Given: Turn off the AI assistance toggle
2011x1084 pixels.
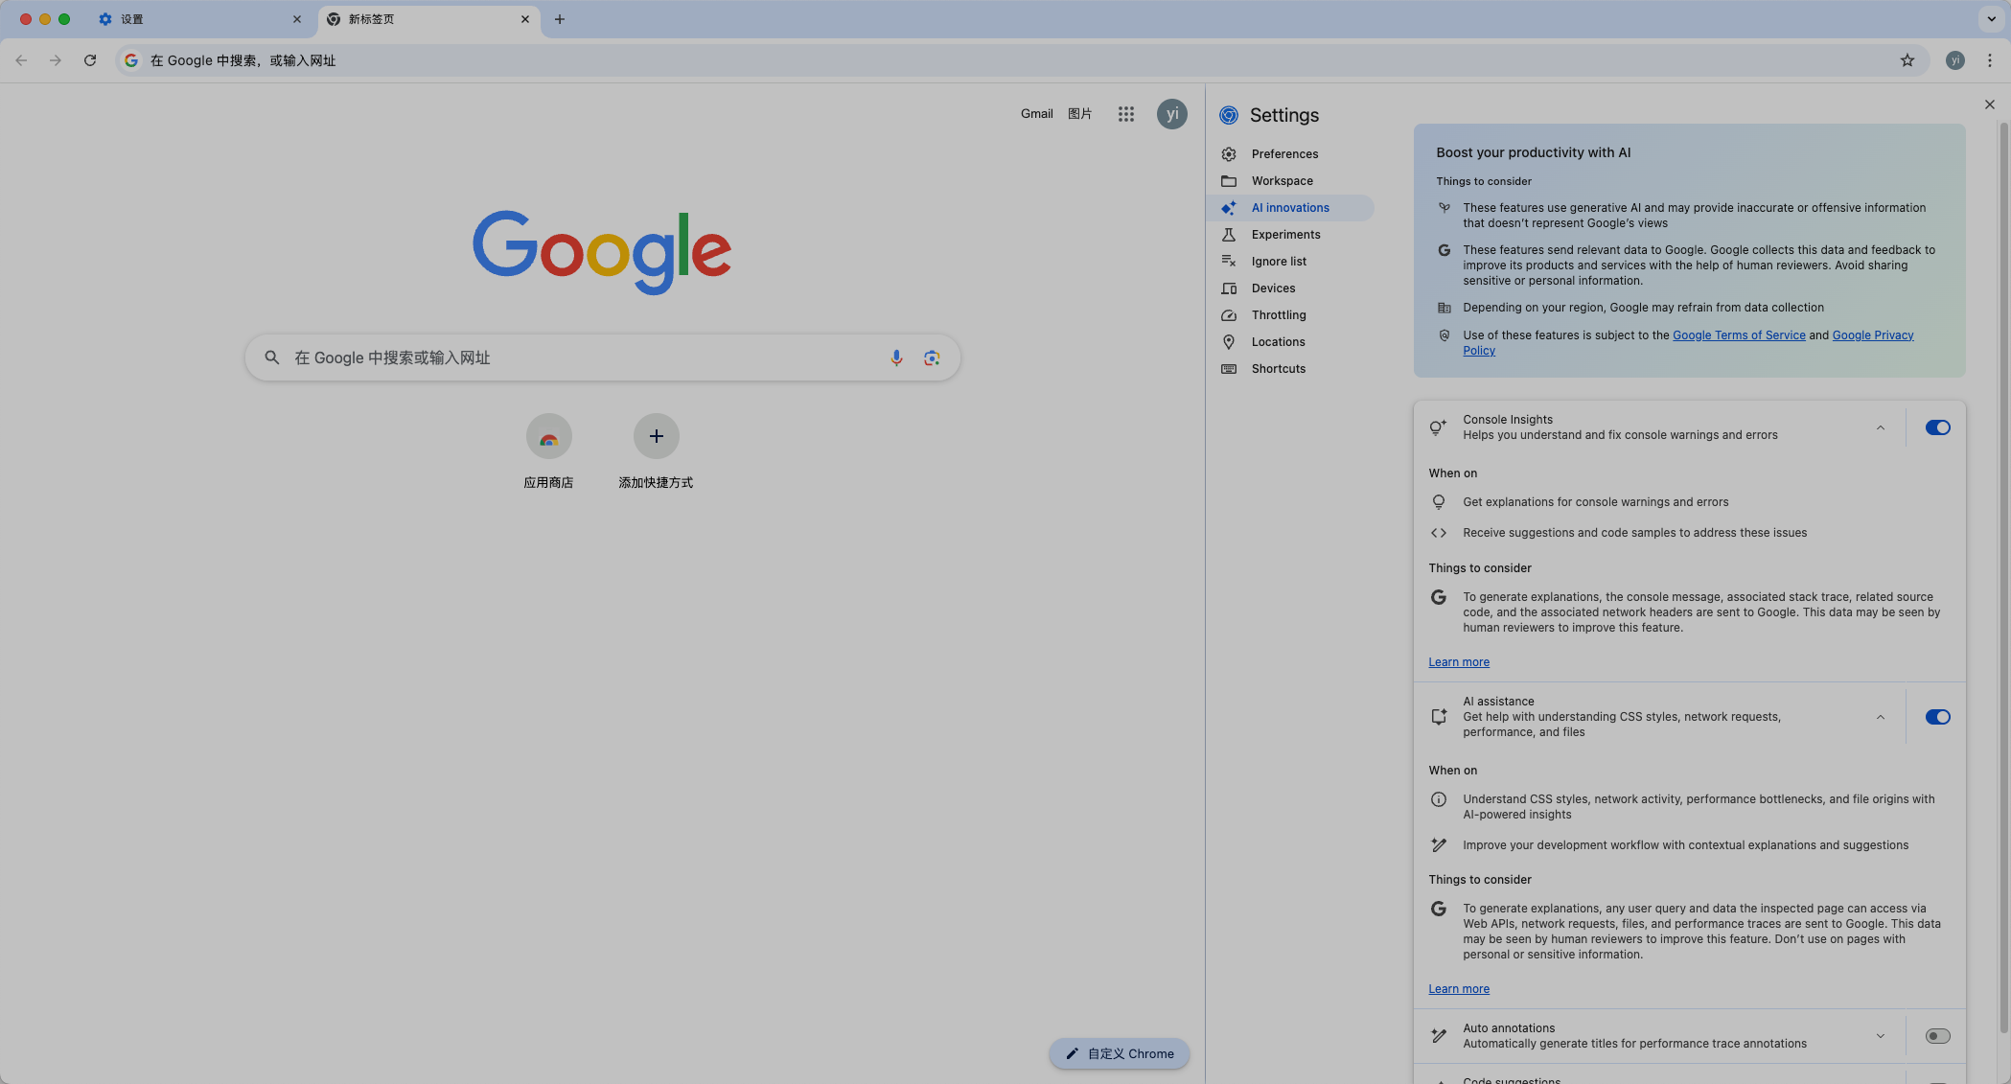Looking at the screenshot, I should tap(1936, 717).
